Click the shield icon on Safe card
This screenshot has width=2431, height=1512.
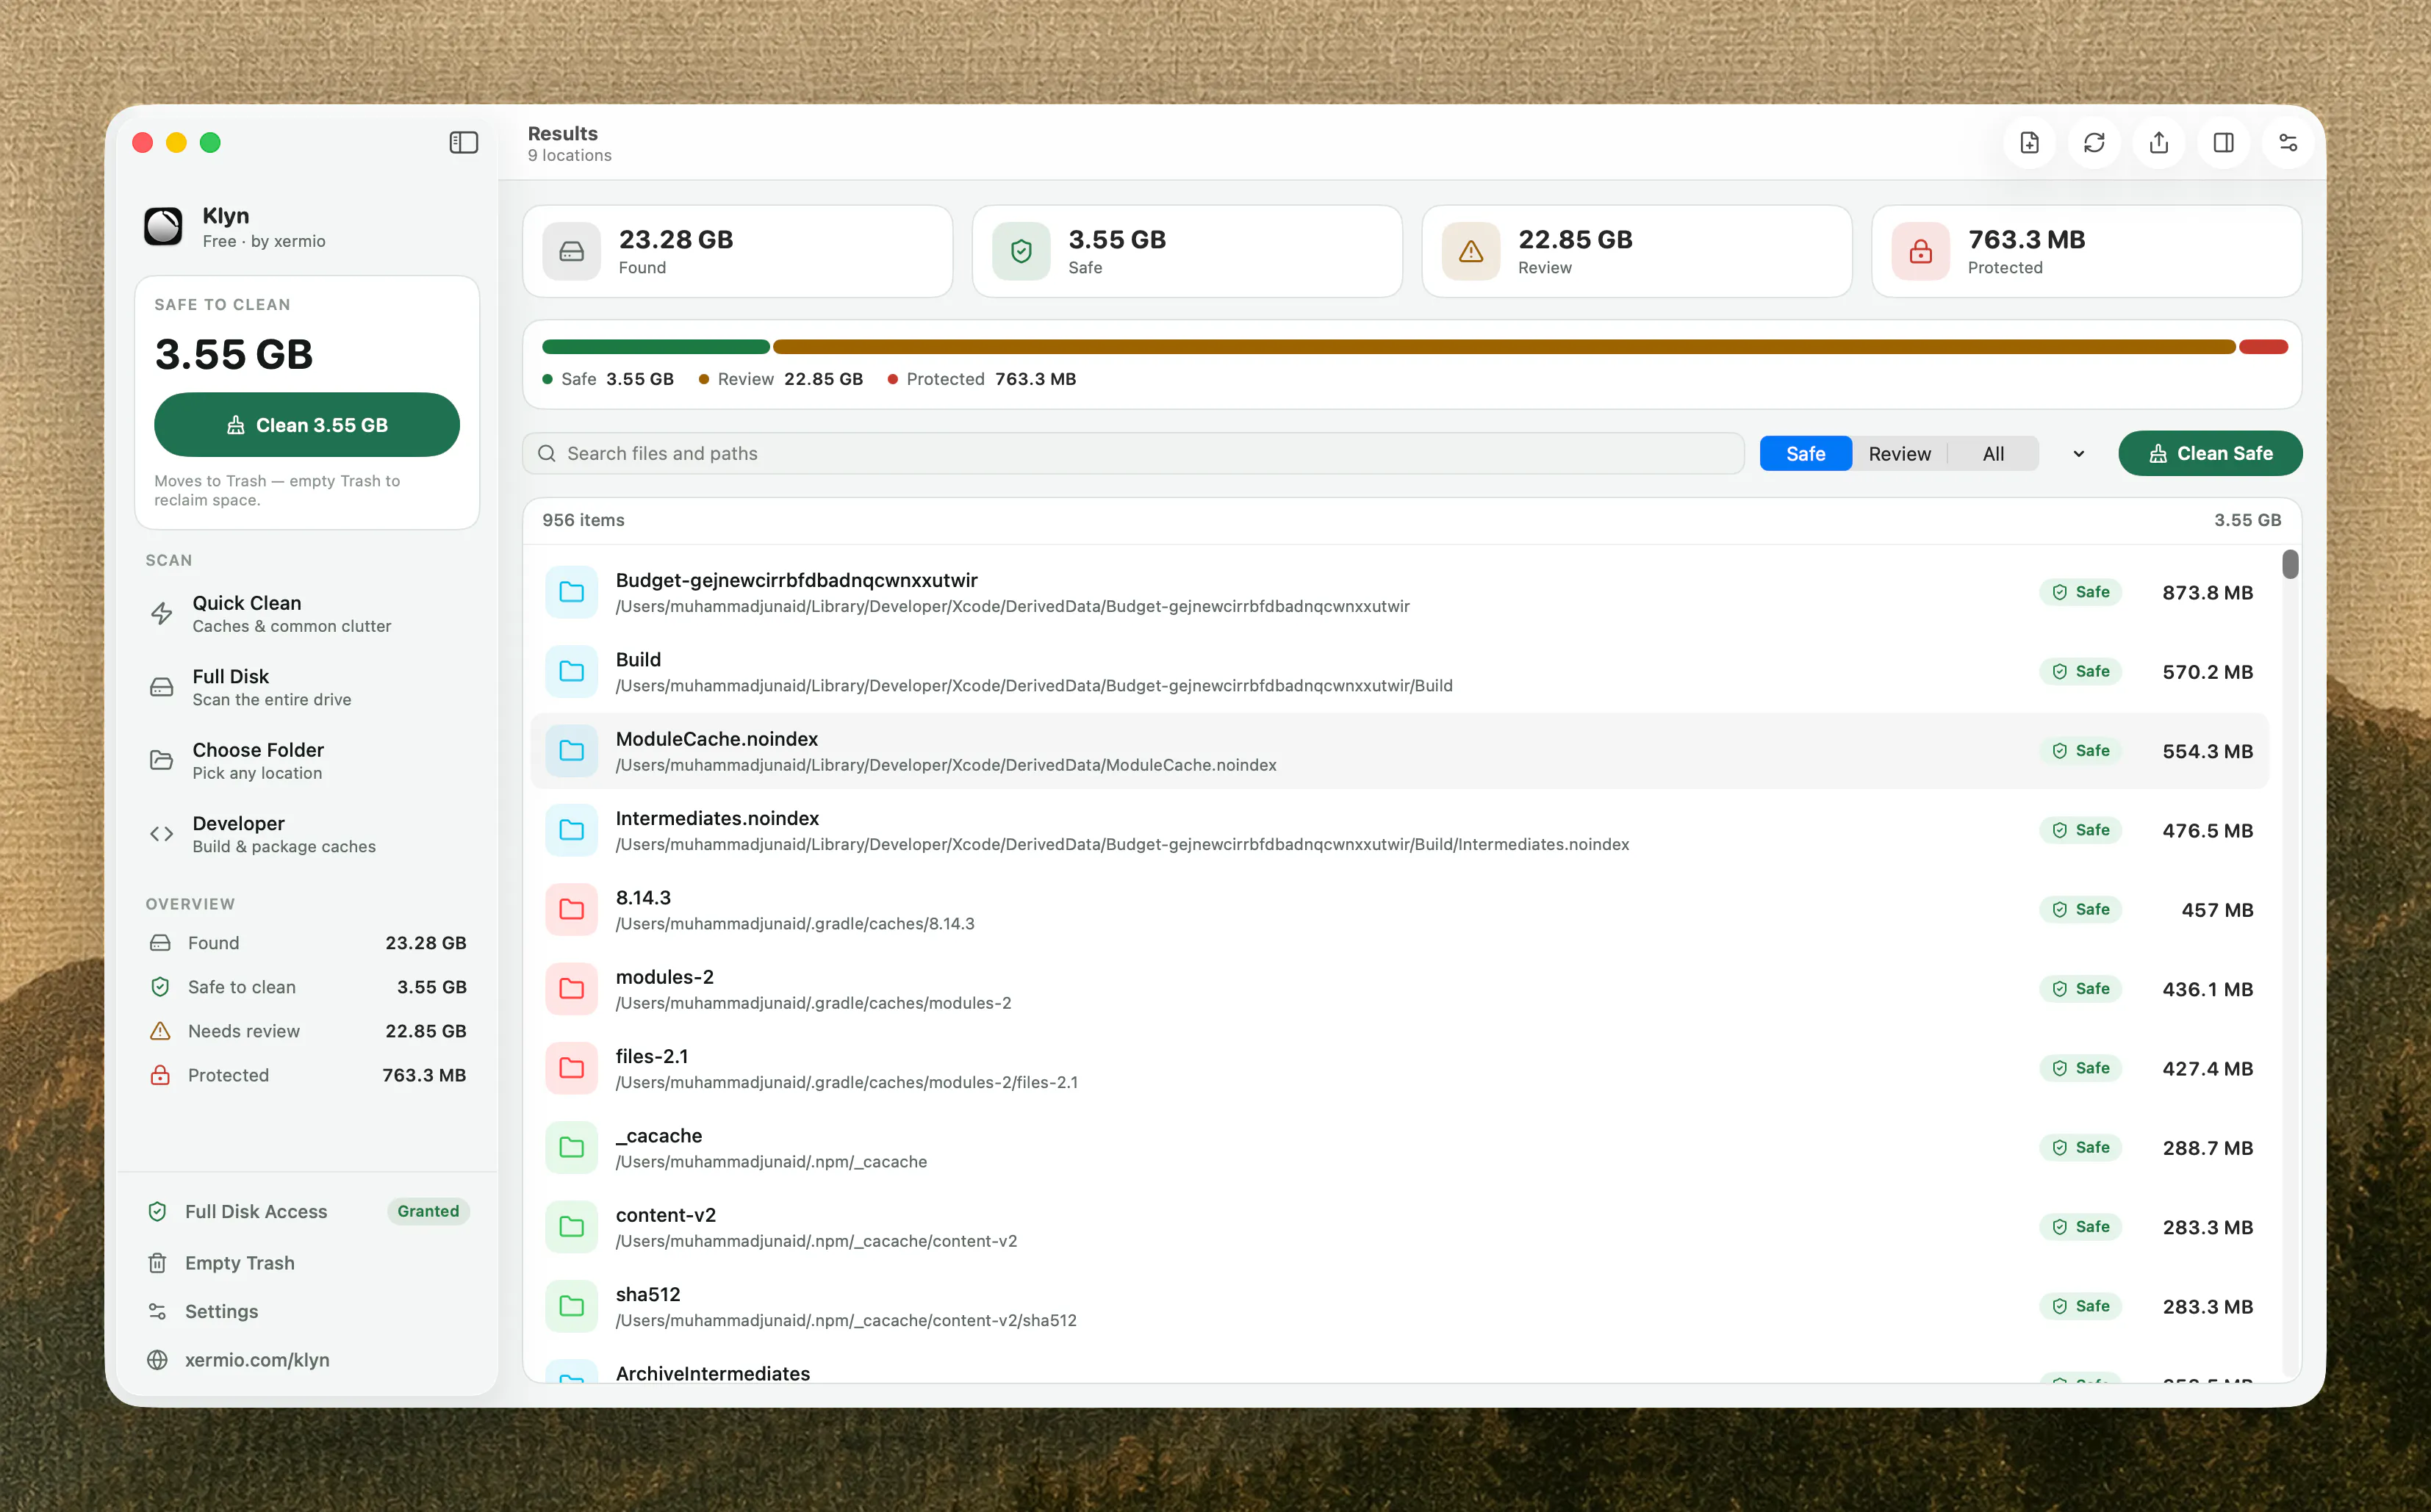(1021, 251)
